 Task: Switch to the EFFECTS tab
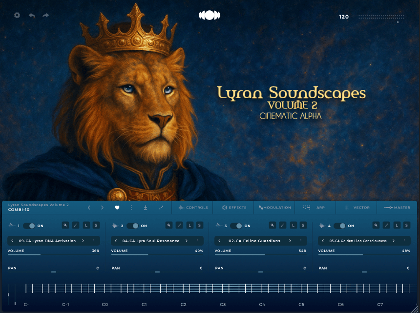[x=234, y=208]
